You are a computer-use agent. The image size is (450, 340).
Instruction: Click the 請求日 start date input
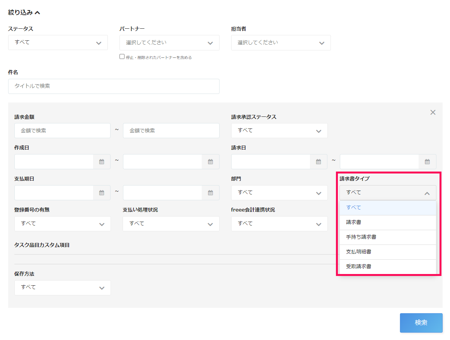click(271, 162)
